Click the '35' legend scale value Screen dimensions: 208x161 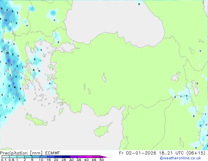[x=79, y=160]
